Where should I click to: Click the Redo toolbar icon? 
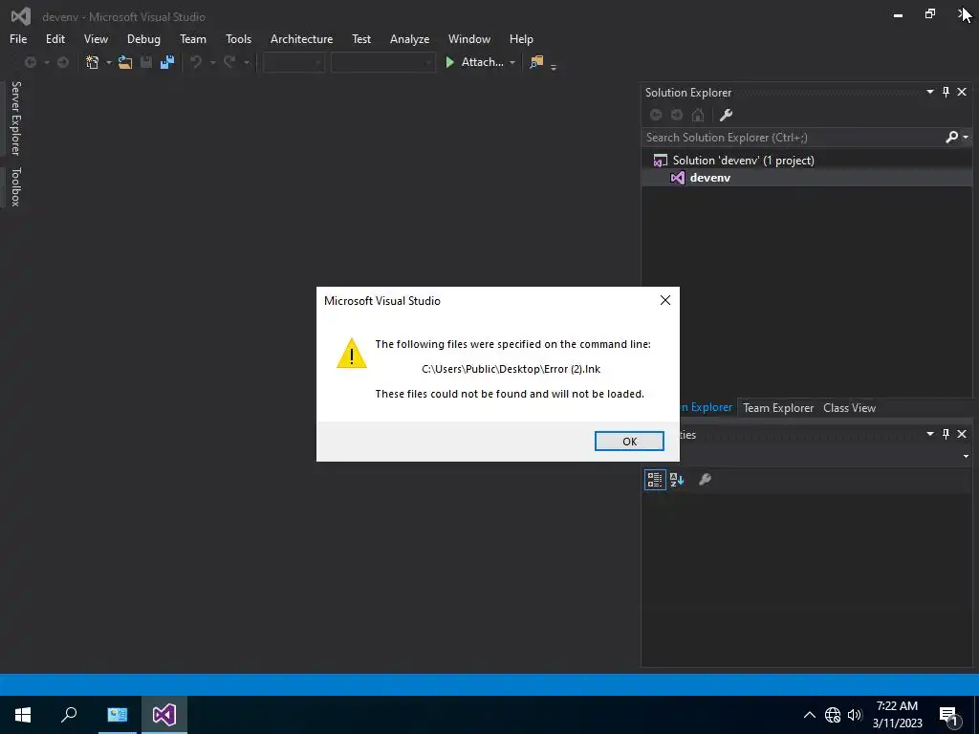tap(229, 62)
